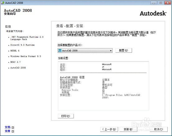Click the AutoCAD 2008 设置 heading
The image size is (172, 136).
[72, 77]
